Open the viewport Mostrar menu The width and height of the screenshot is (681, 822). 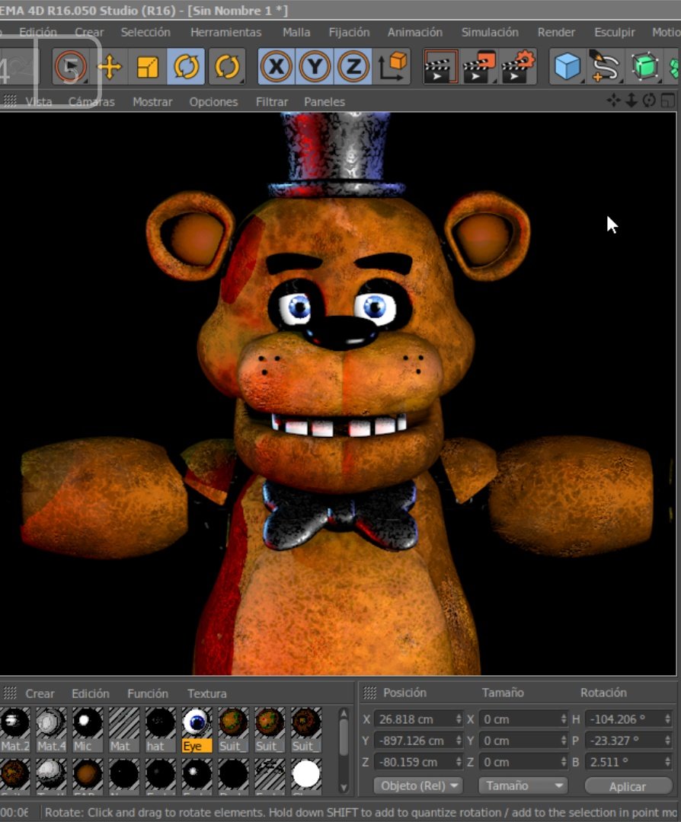[x=152, y=102]
